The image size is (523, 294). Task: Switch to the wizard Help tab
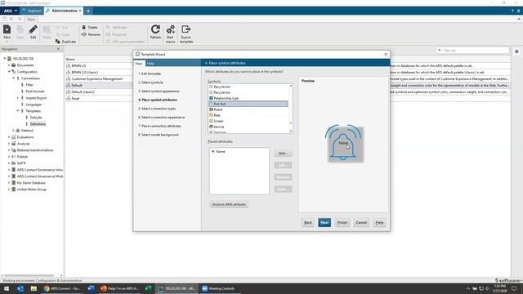click(x=150, y=63)
